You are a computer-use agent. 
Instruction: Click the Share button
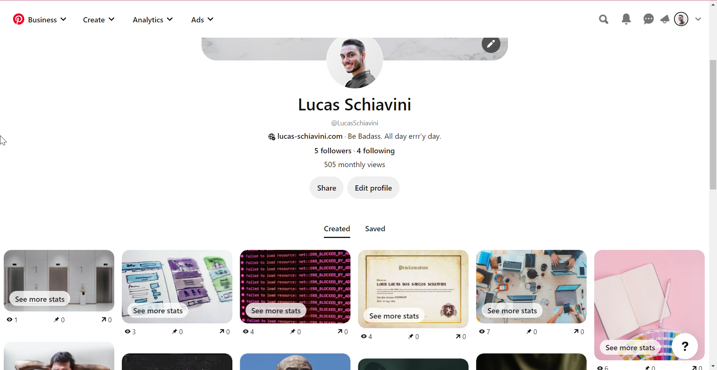(326, 188)
